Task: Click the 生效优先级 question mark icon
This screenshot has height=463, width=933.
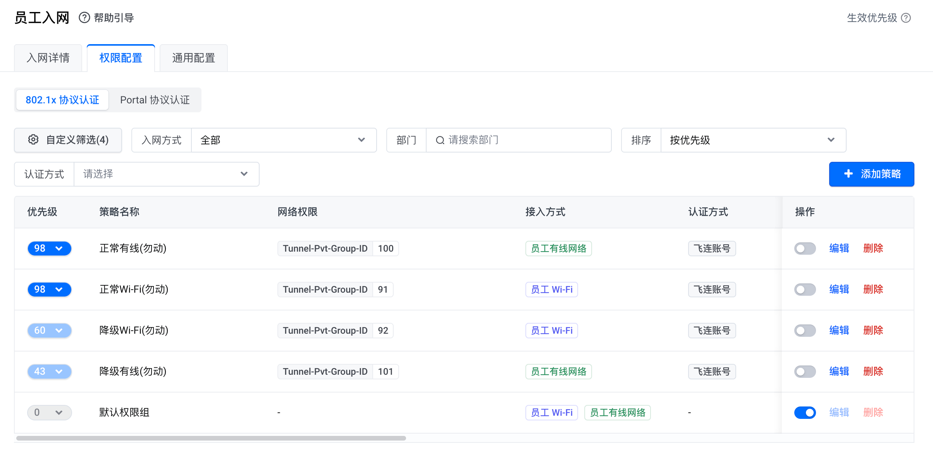Action: (x=906, y=18)
